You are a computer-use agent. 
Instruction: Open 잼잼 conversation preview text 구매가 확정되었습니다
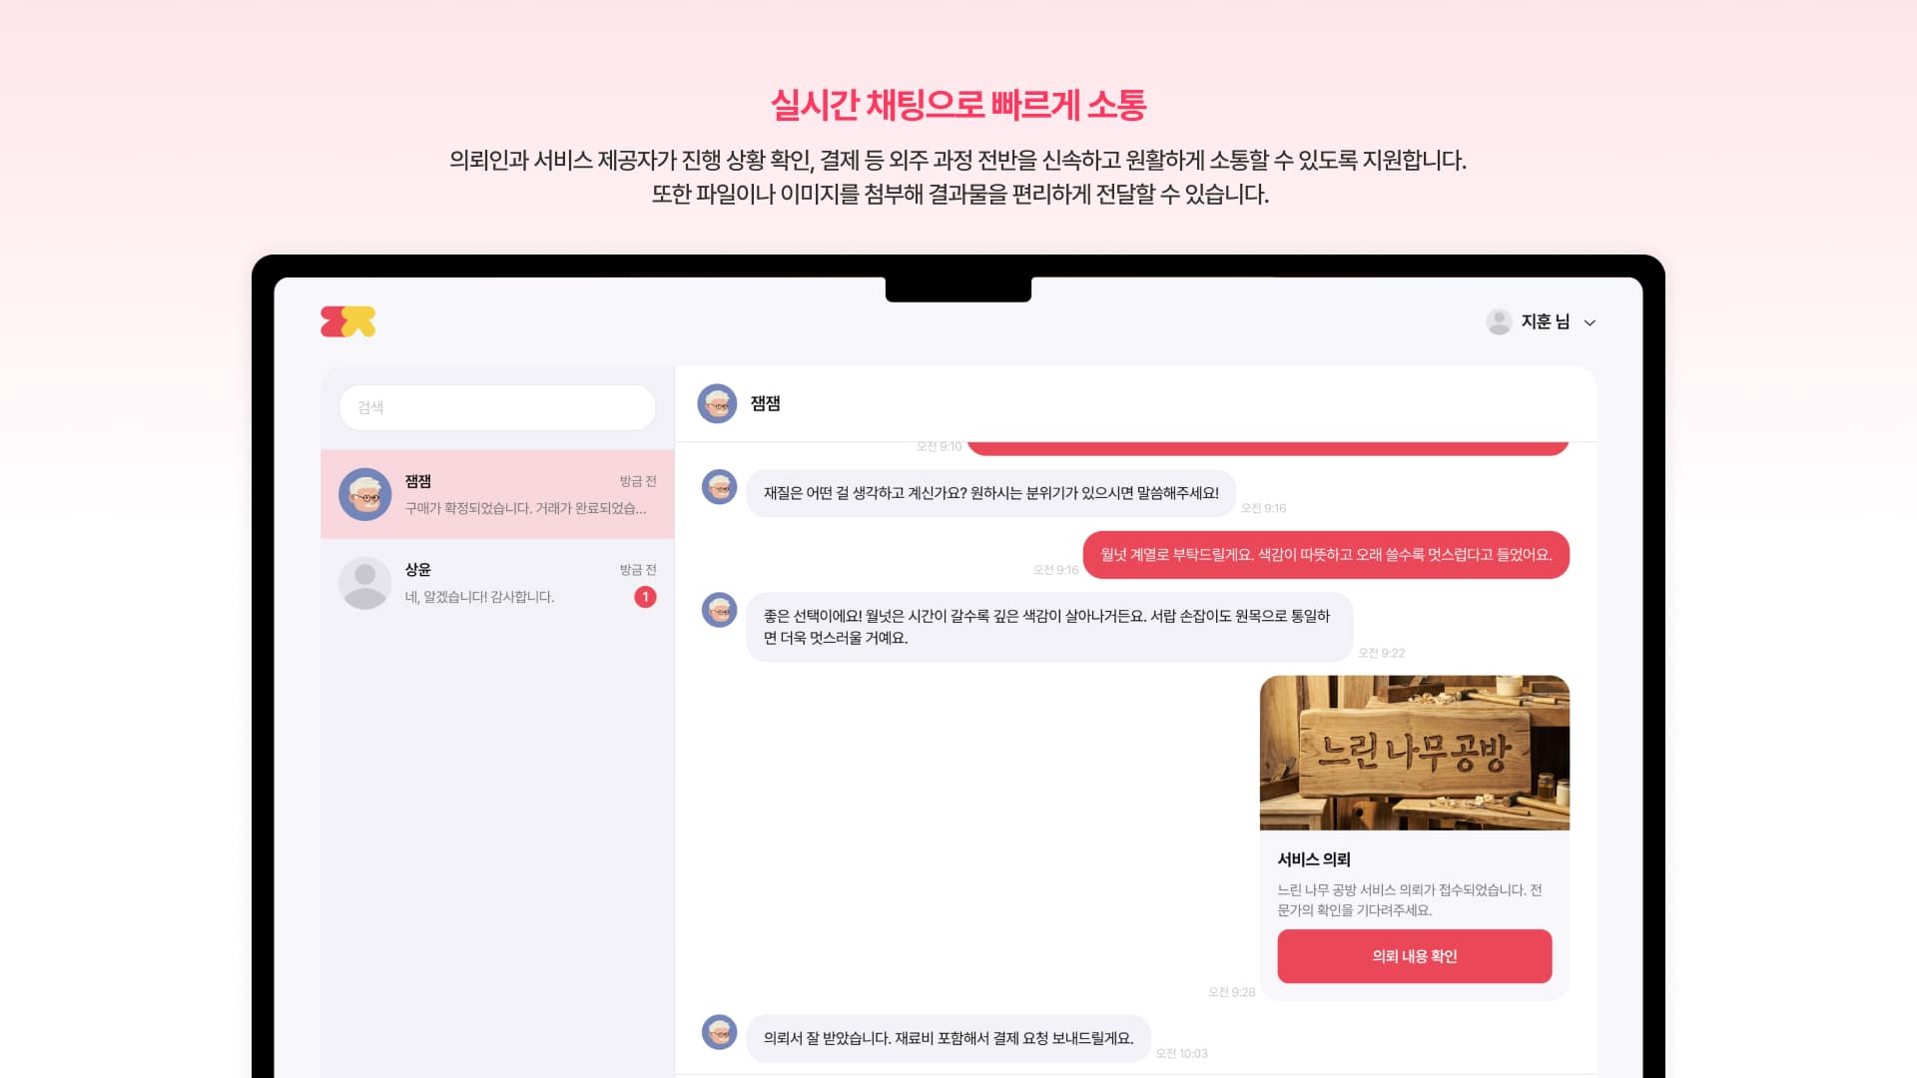click(x=525, y=508)
